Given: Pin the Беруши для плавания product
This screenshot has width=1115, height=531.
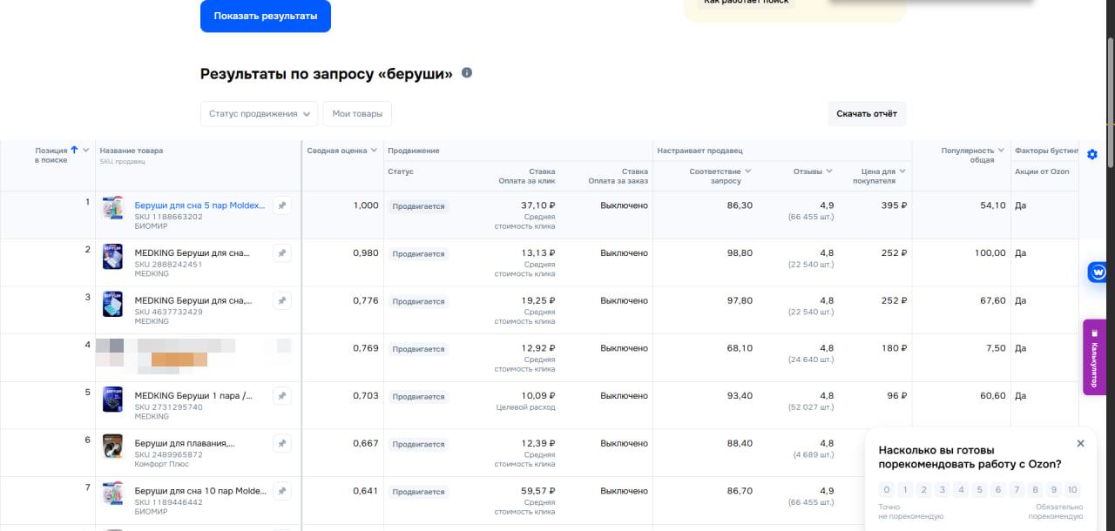Looking at the screenshot, I should [x=282, y=444].
